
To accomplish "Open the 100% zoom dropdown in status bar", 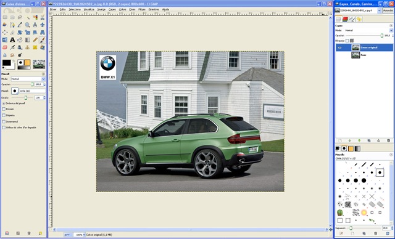I will click(80, 235).
